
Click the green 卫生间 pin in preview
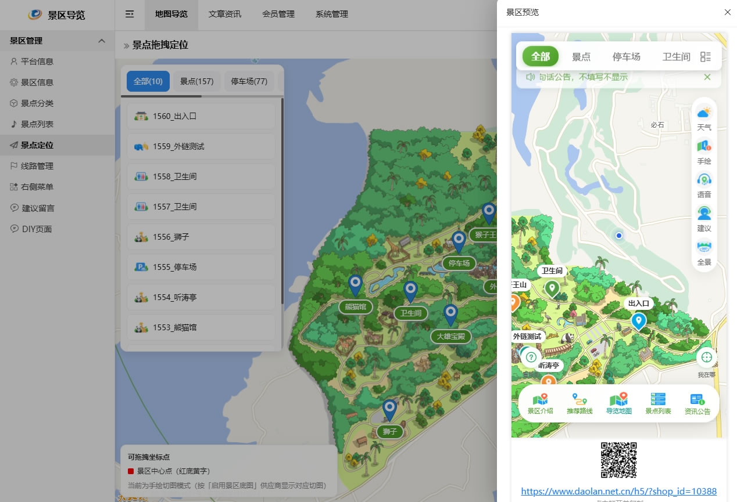pyautogui.click(x=552, y=288)
